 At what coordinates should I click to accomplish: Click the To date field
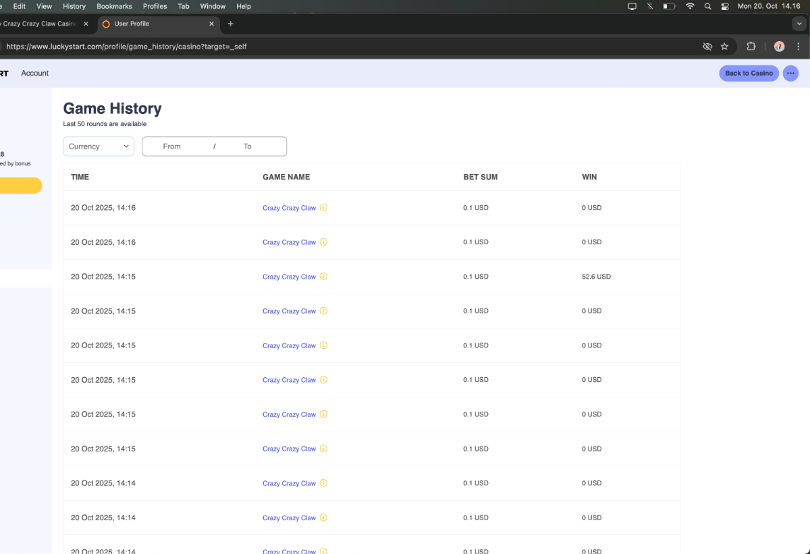tap(248, 146)
